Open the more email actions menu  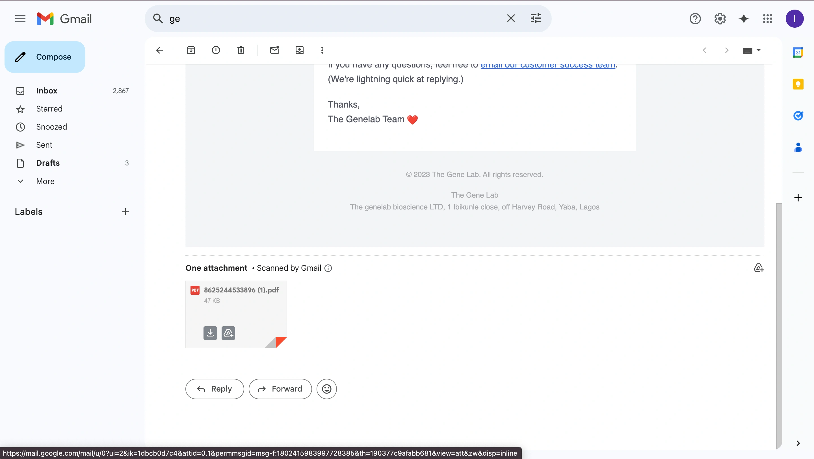click(322, 50)
